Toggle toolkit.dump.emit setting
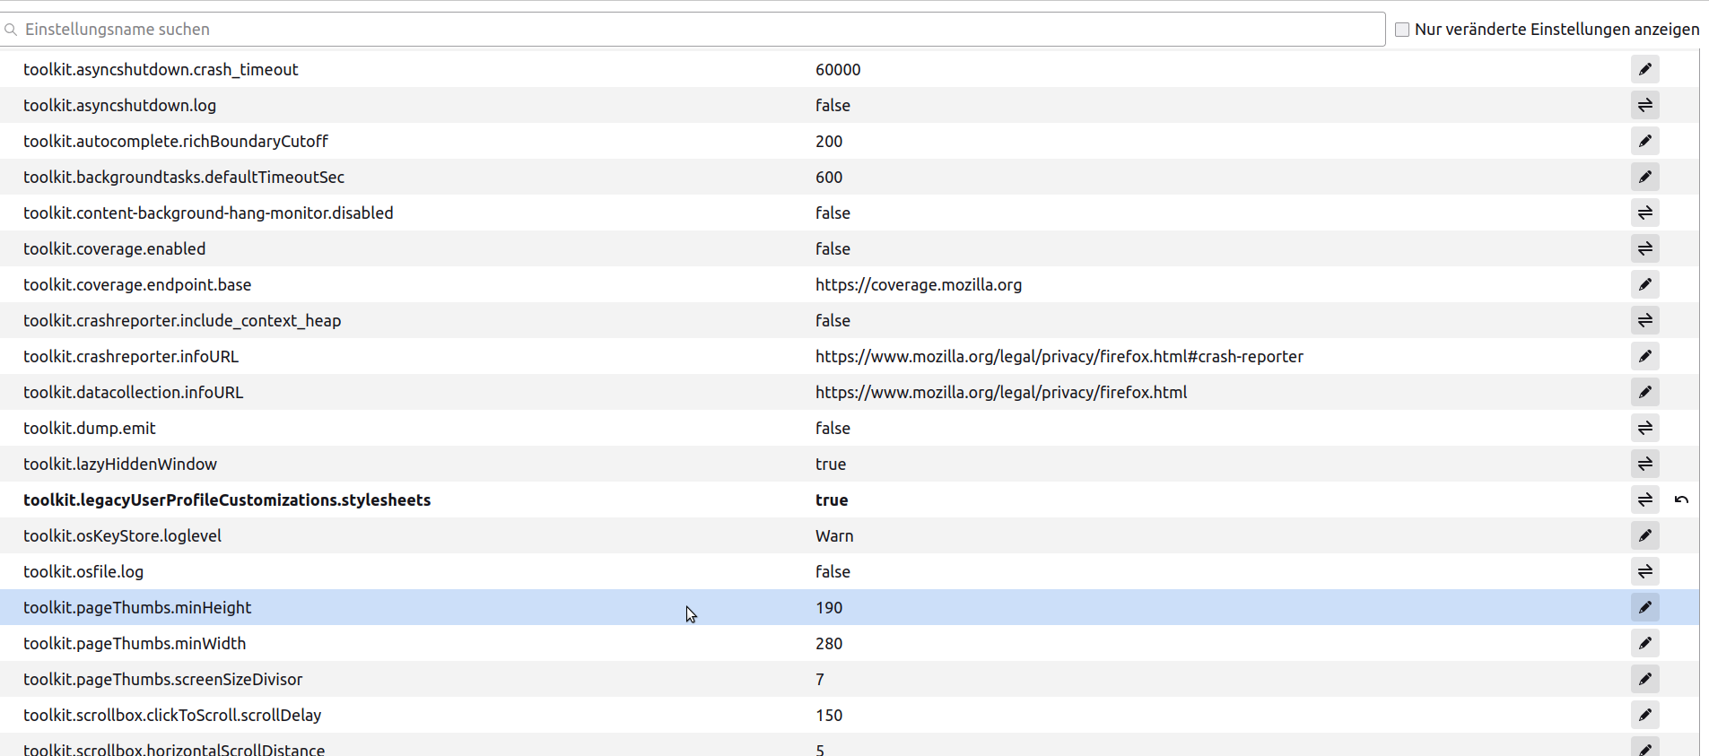This screenshot has width=1709, height=756. 1644,428
